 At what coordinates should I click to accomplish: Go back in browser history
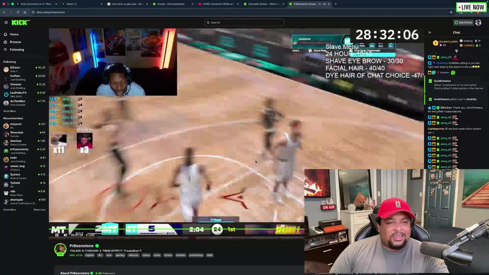coord(4,12)
